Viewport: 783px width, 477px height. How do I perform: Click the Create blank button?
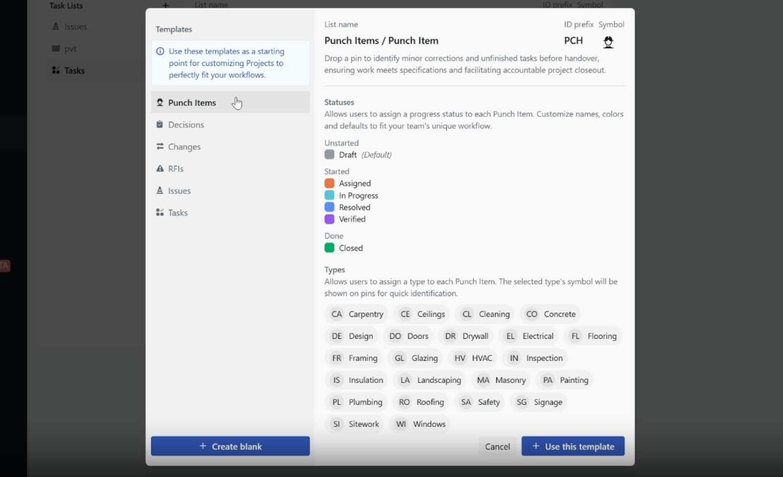pyautogui.click(x=230, y=446)
